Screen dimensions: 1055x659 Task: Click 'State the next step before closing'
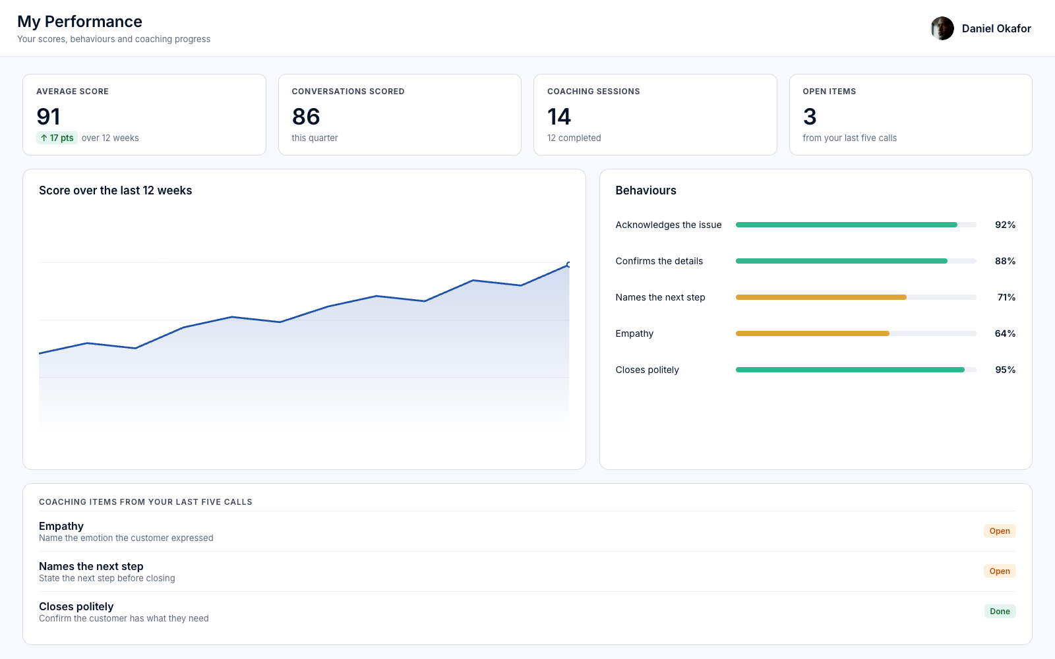pyautogui.click(x=107, y=578)
